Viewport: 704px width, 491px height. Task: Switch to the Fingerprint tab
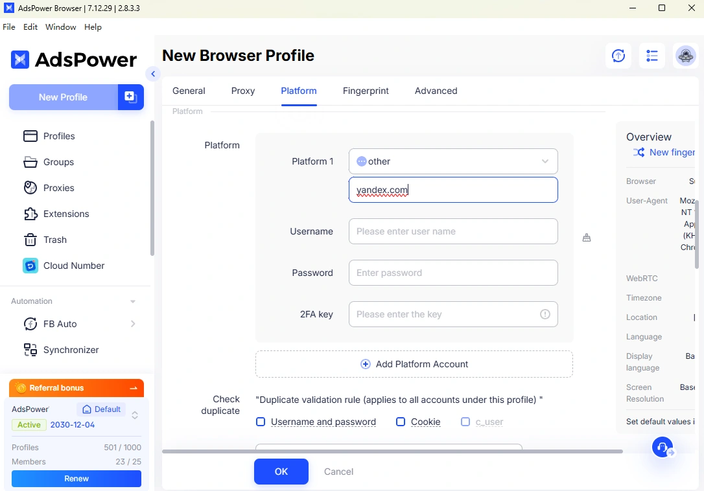coord(365,91)
